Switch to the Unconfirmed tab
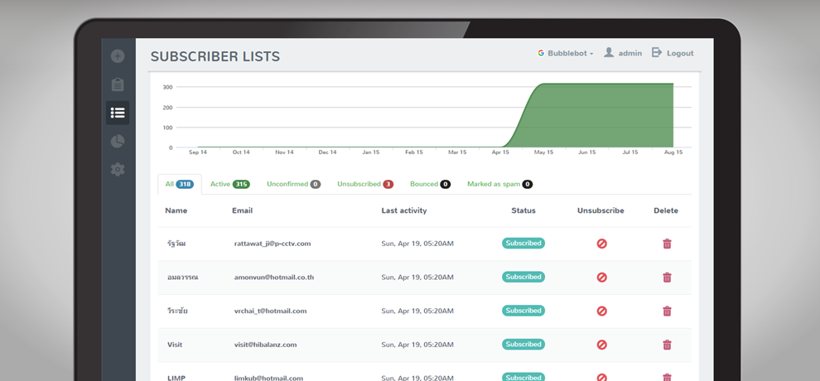This screenshot has width=820, height=381. point(293,184)
